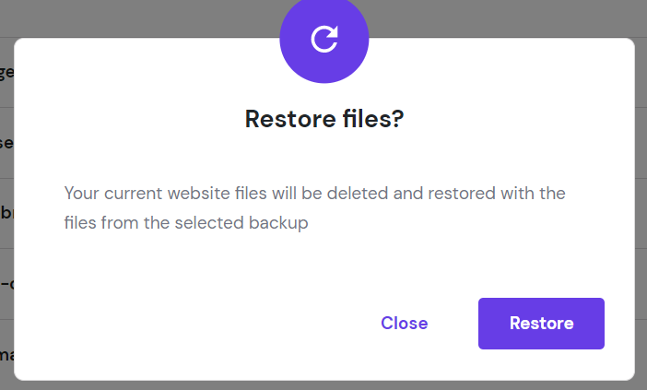
Task: Click the dimmed background row ending in "-c"
Action: (x=6, y=284)
